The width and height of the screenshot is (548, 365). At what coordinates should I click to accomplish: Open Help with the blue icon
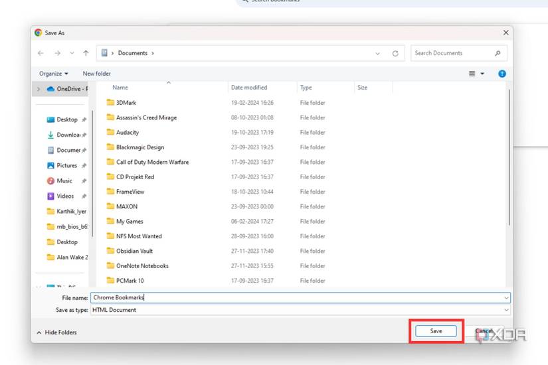point(502,74)
